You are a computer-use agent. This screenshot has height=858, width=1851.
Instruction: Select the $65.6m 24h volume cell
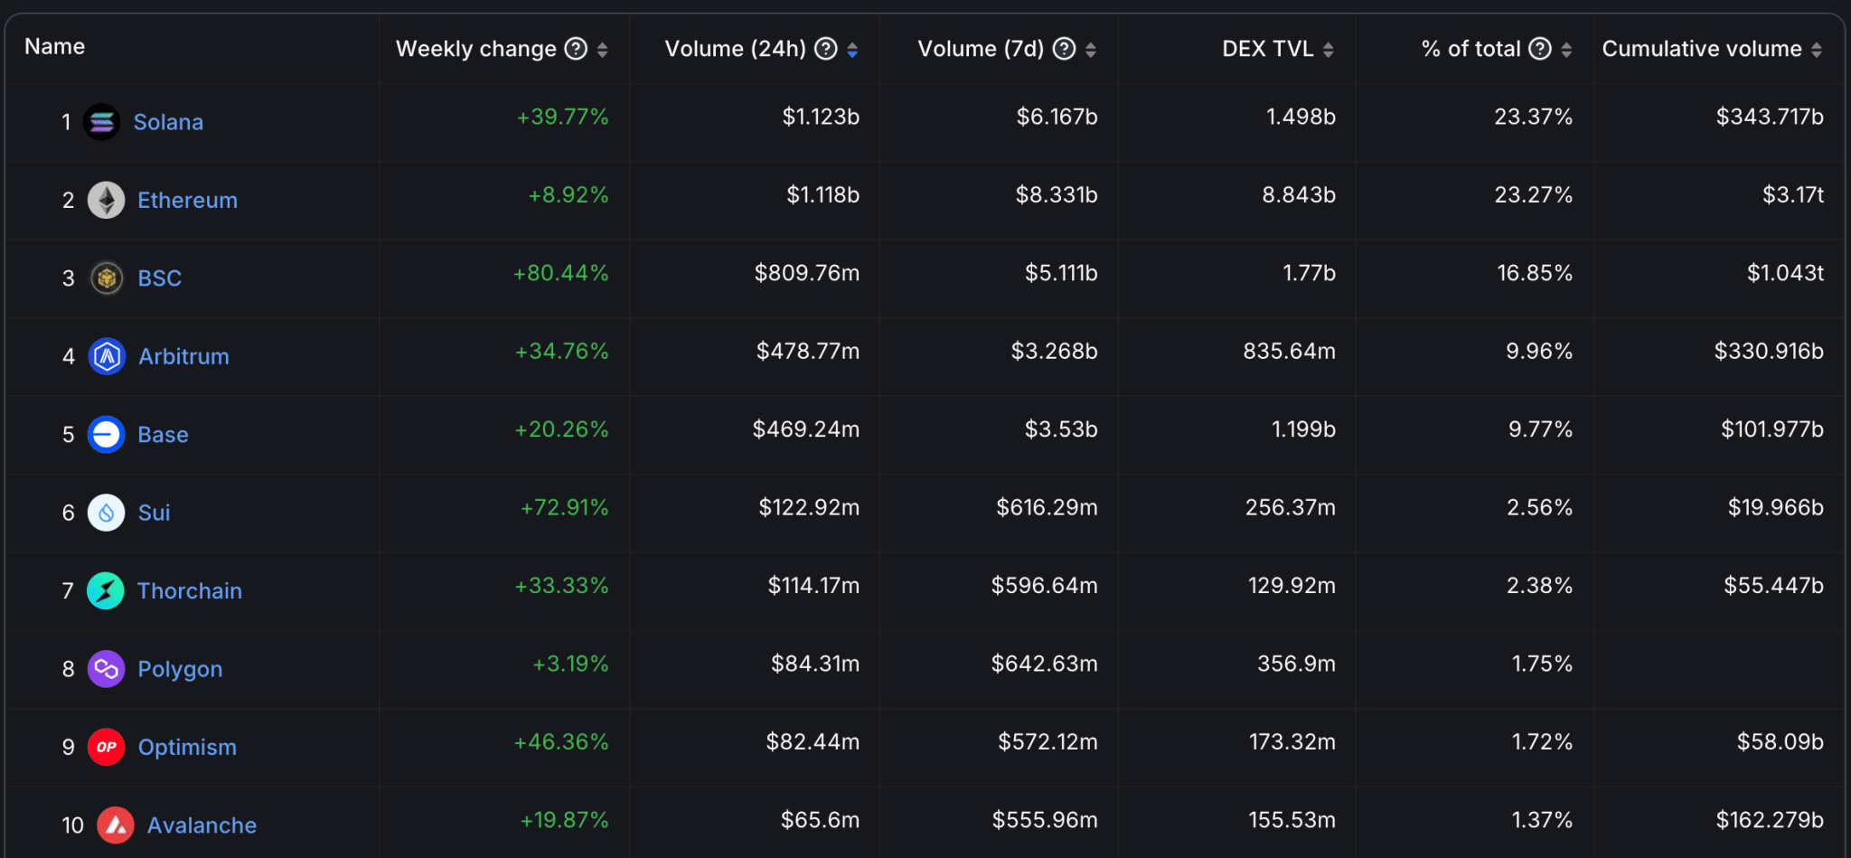click(x=820, y=820)
